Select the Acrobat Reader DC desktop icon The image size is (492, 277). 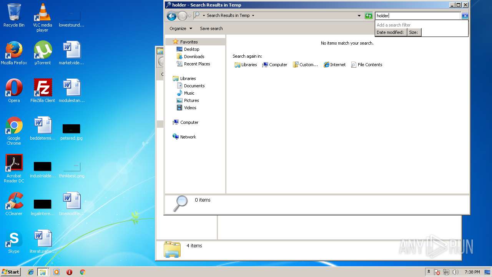point(14,169)
